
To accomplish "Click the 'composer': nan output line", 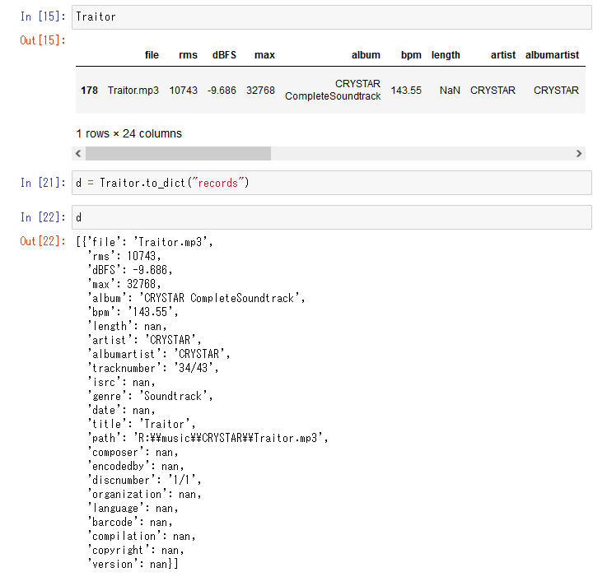I will 133,453.
